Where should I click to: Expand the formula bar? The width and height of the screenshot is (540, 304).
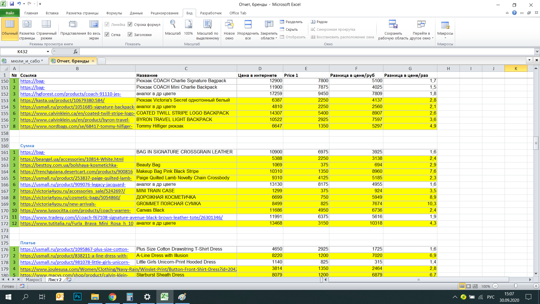537,52
